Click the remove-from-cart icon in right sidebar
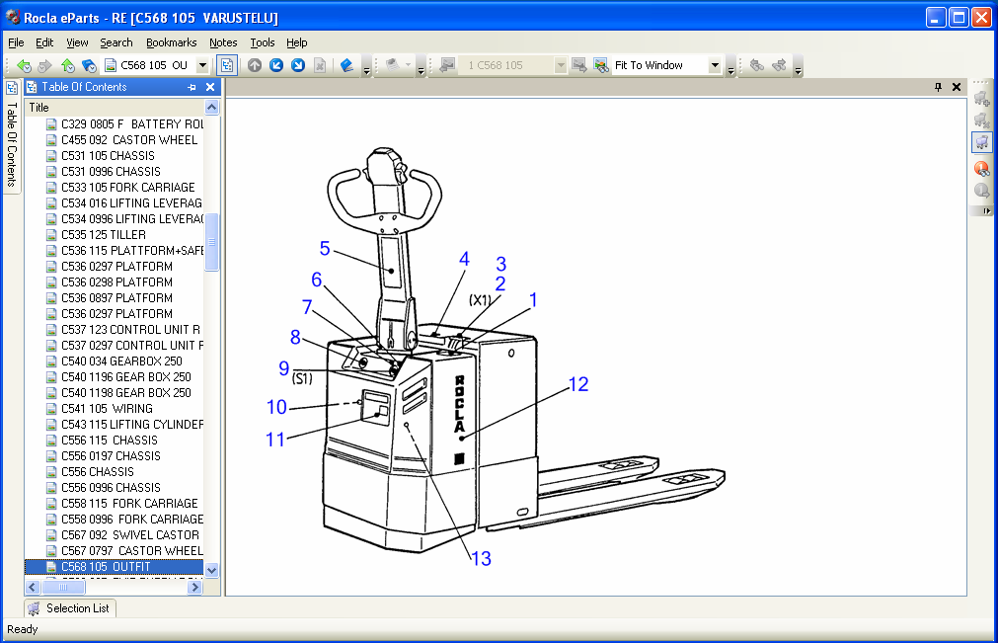This screenshot has height=643, width=998. pyautogui.click(x=982, y=121)
